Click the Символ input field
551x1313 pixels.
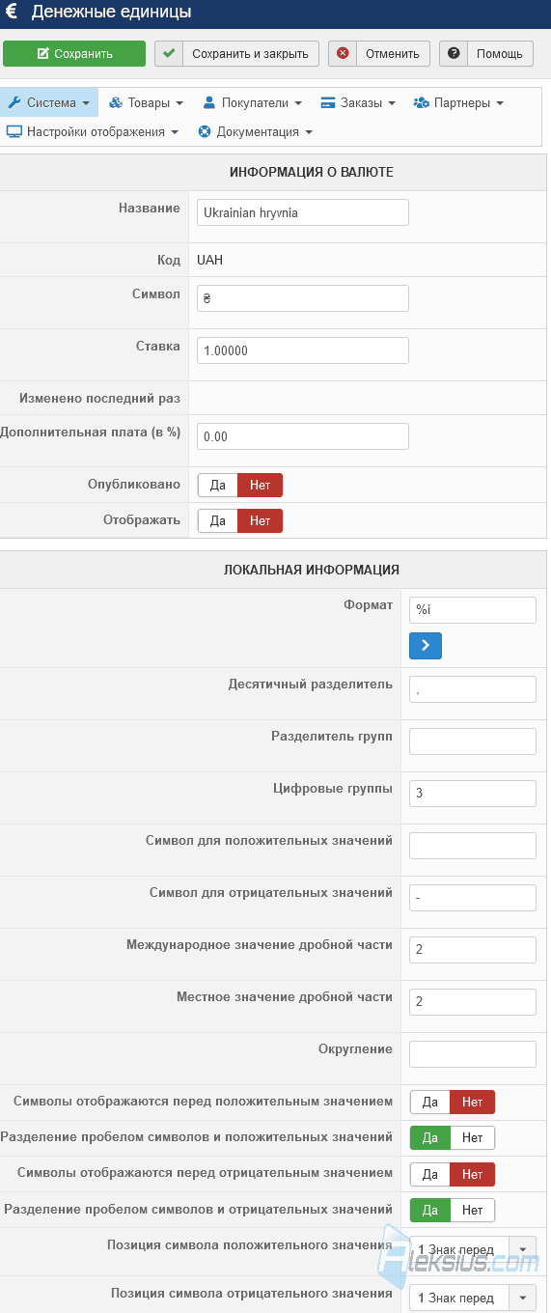[303, 298]
